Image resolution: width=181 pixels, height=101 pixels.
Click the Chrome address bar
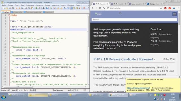[x=135, y=8]
